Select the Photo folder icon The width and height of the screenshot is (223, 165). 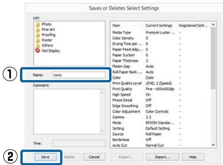click(38, 24)
